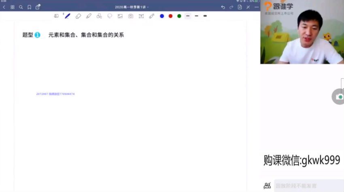This screenshot has height=192, width=344.
Task: Toggle the zoom window tool
Action: (56, 16)
